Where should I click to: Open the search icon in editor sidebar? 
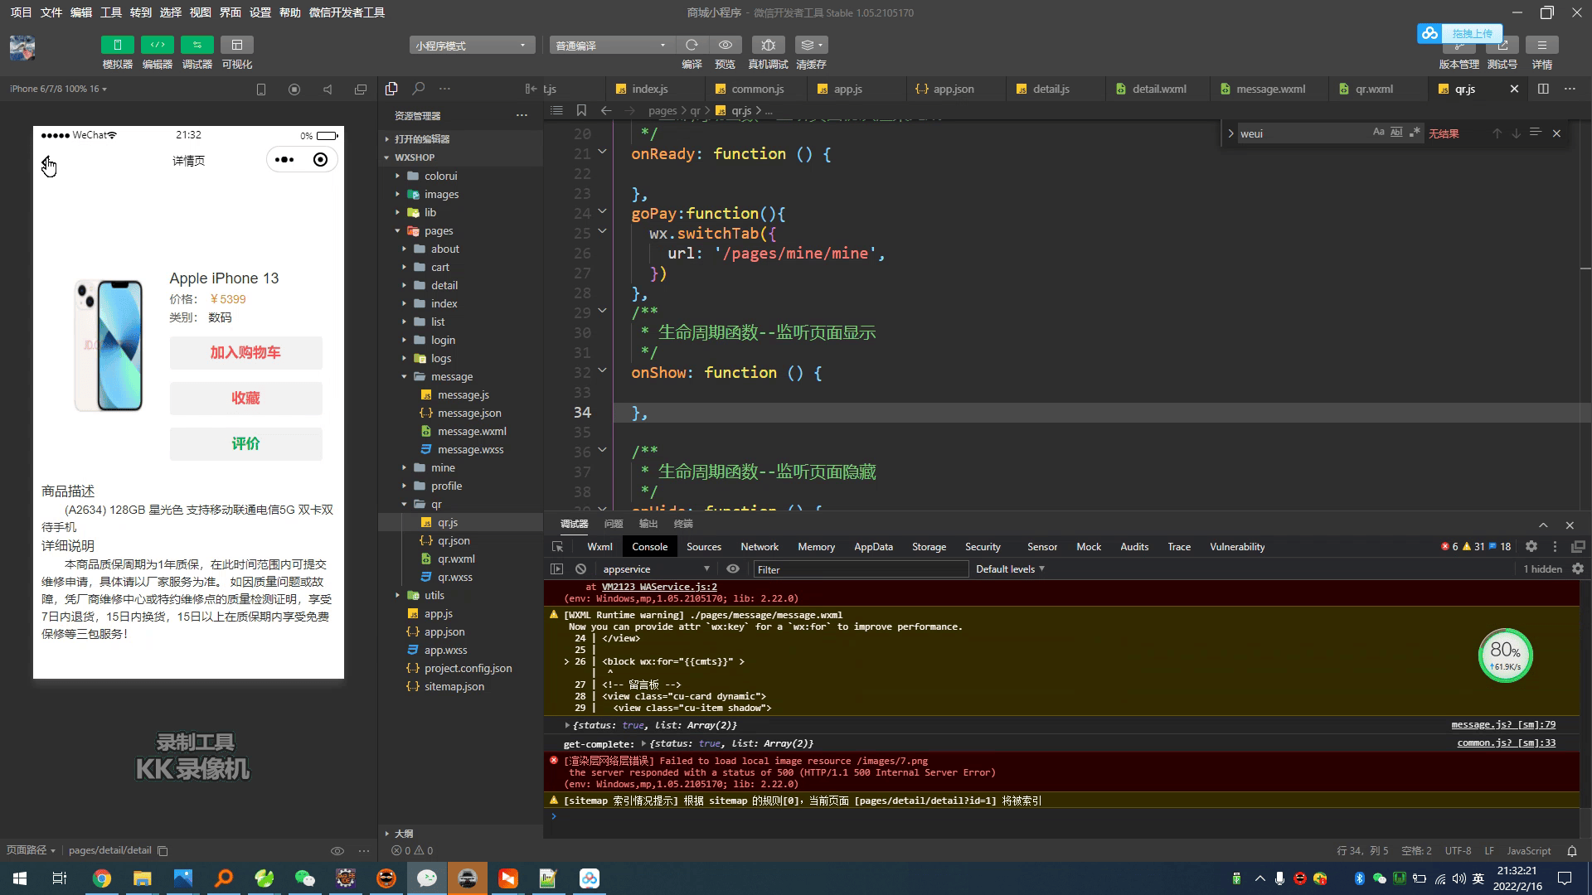[419, 89]
